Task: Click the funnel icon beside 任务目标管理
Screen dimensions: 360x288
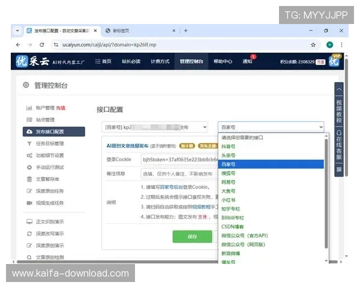Action: (x=29, y=143)
